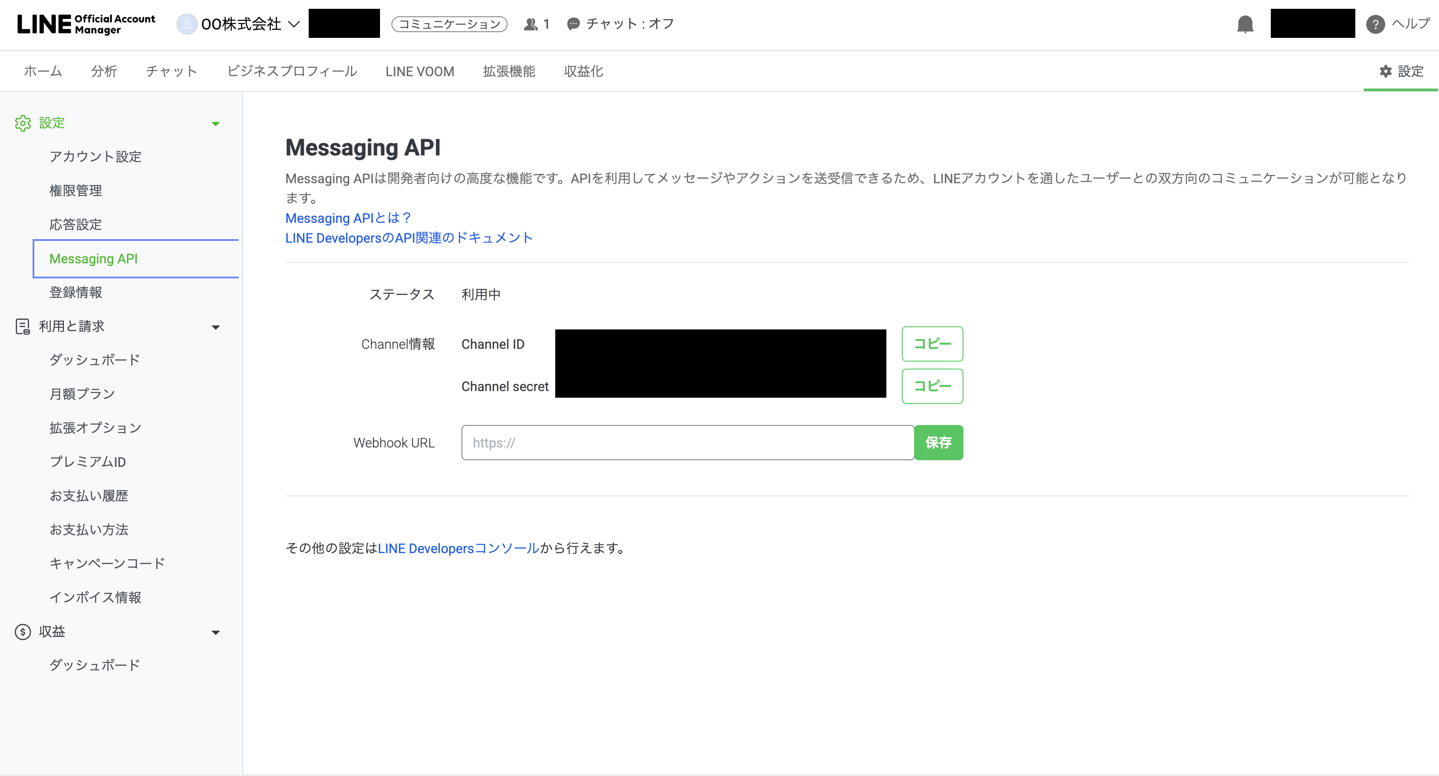Click the account avatar next to OO株式会社
The height and width of the screenshot is (776, 1439).
coord(187,24)
